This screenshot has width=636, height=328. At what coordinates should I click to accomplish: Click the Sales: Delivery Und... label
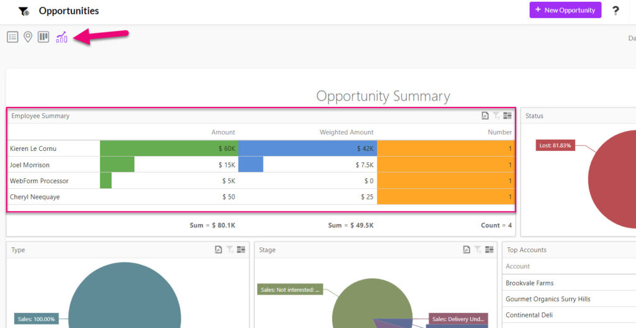(458, 319)
